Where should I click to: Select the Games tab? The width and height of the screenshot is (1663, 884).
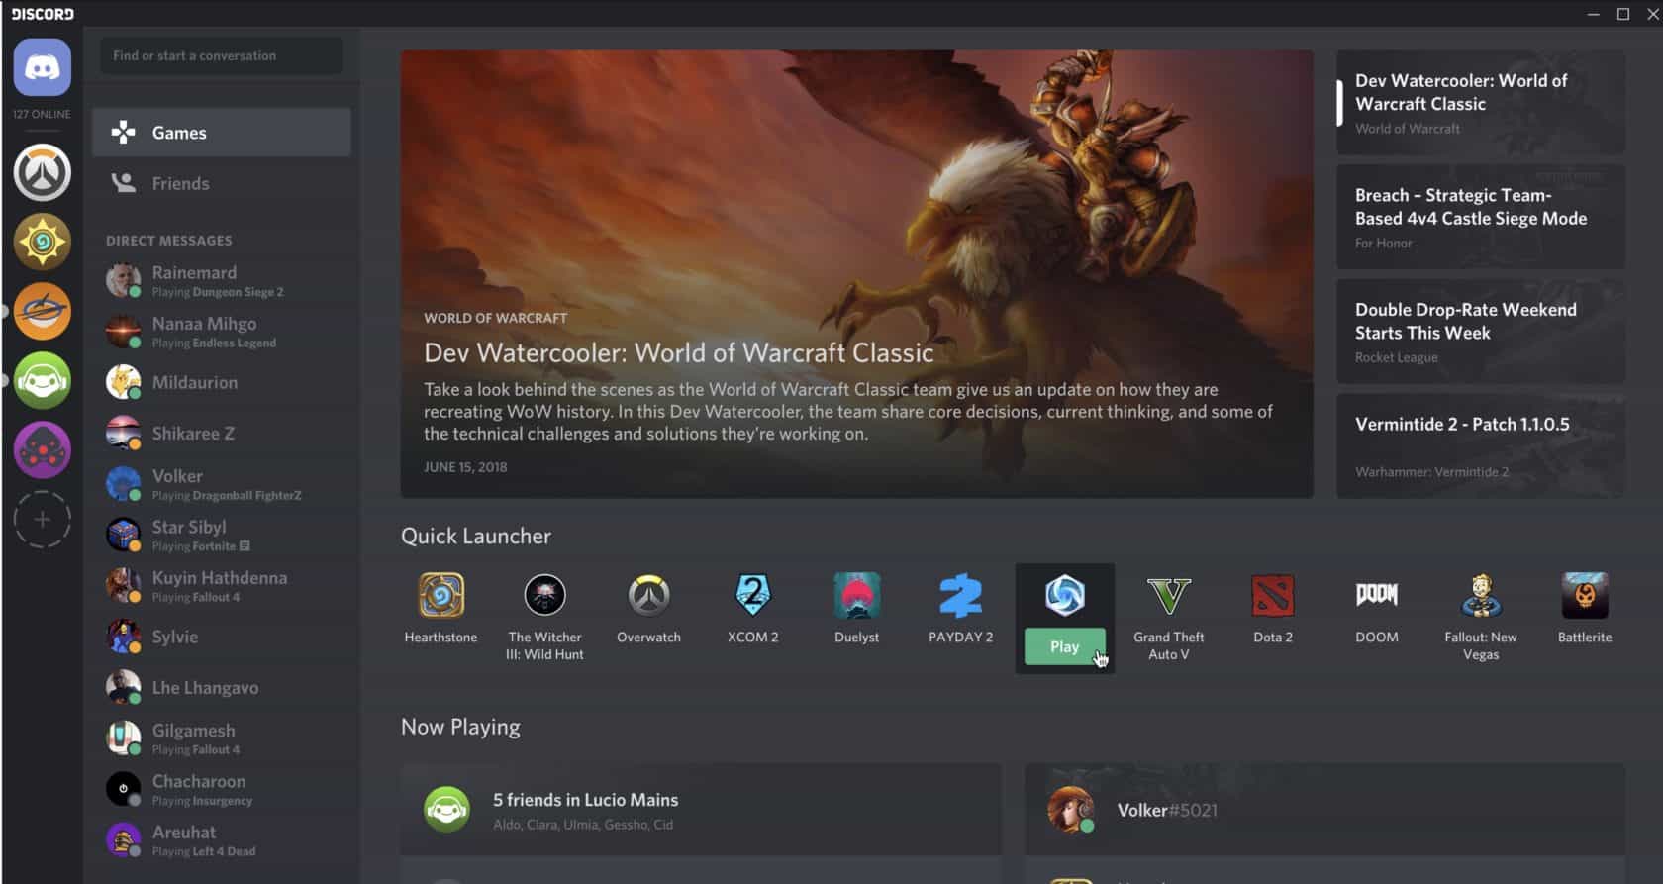click(x=222, y=133)
